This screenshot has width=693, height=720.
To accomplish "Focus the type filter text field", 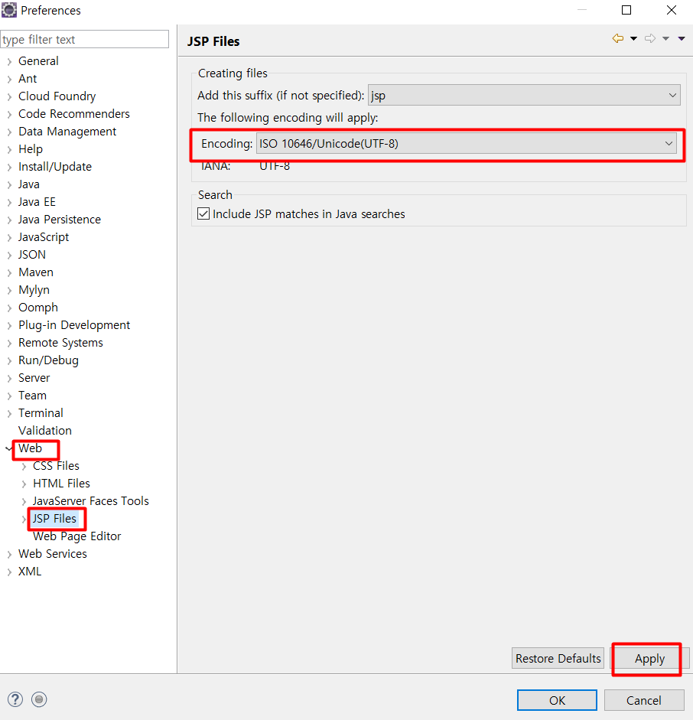I will point(85,40).
